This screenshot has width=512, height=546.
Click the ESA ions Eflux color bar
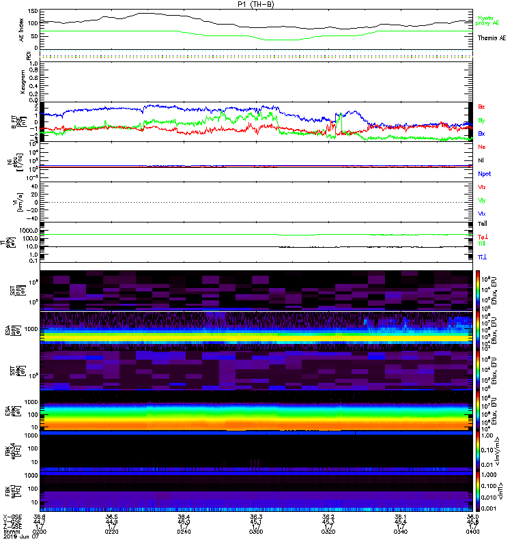478,330
